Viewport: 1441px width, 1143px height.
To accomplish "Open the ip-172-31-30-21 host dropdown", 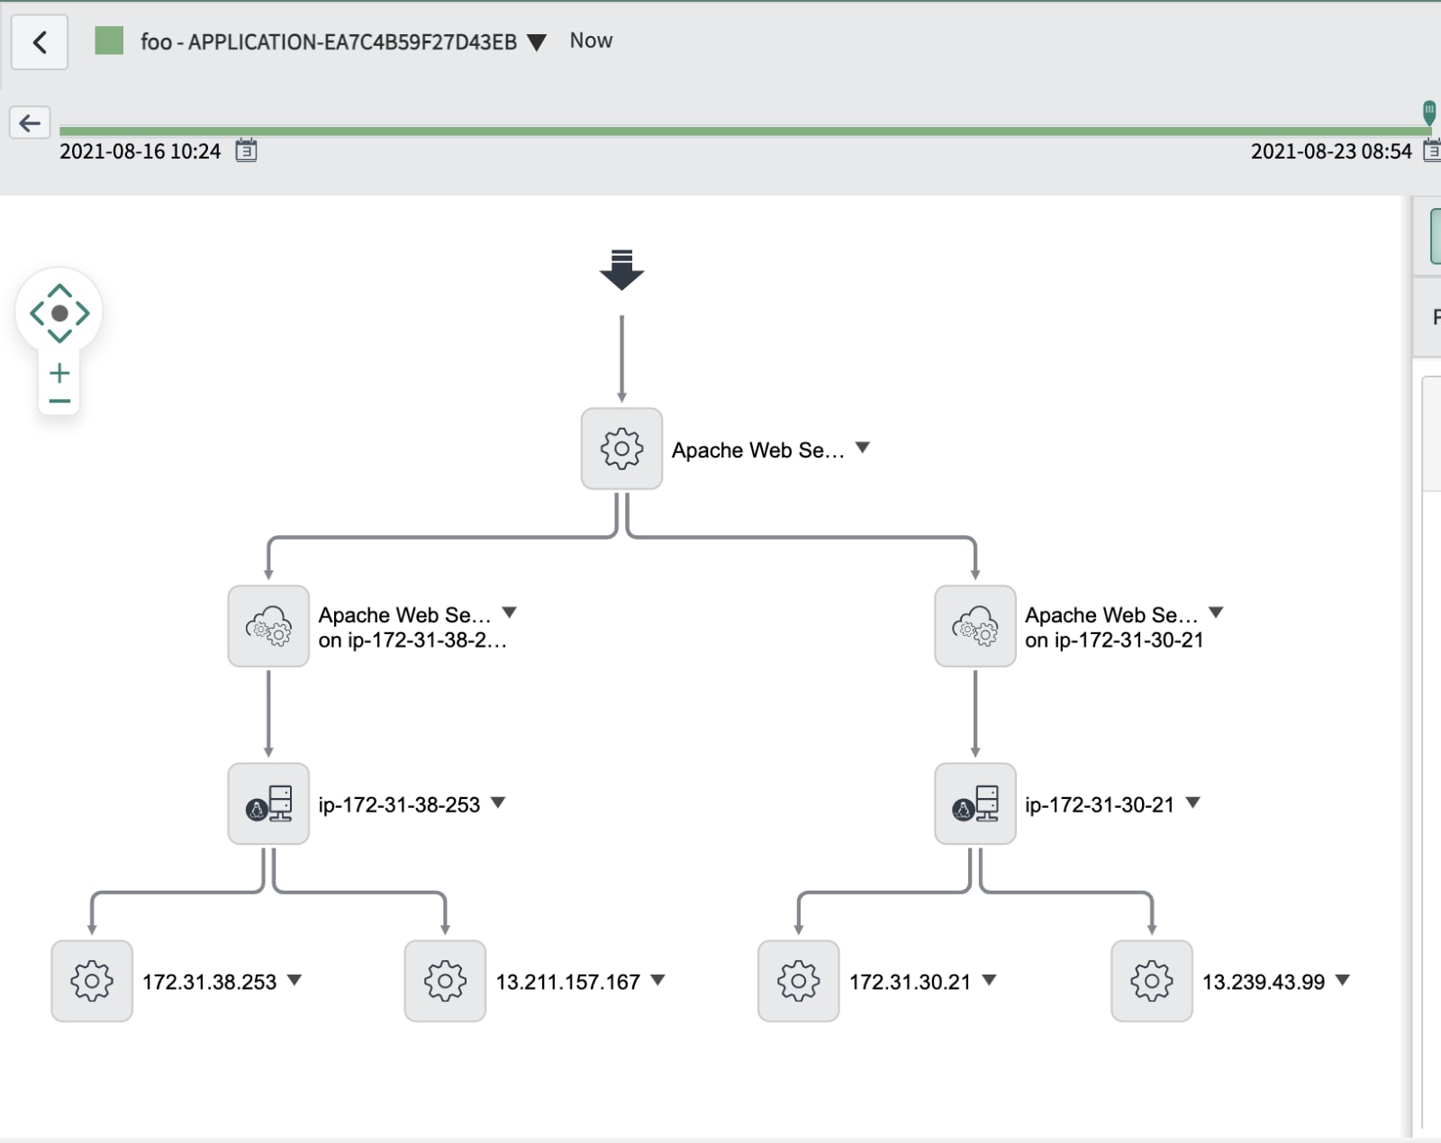I will (x=1192, y=803).
